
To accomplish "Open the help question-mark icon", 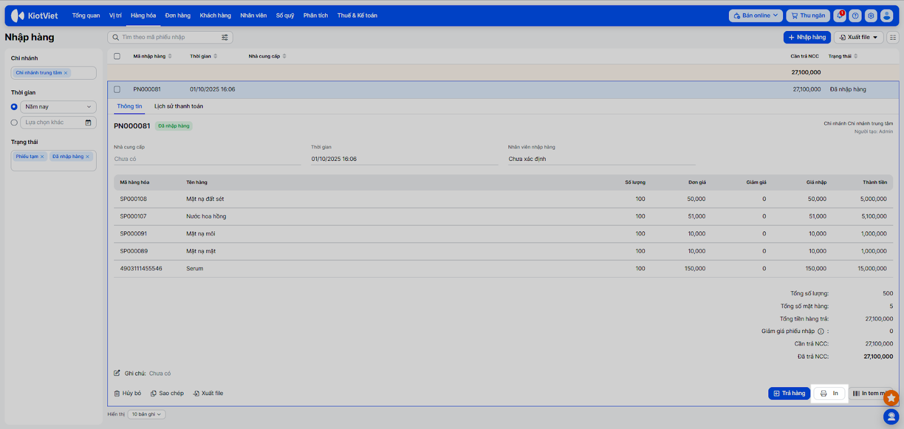I will (855, 16).
